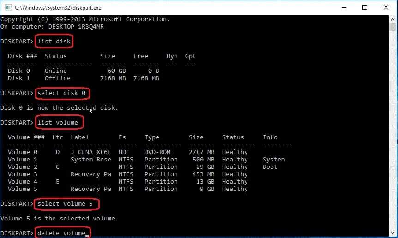Click the 'list volume' command text
398x238 pixels.
(58, 122)
